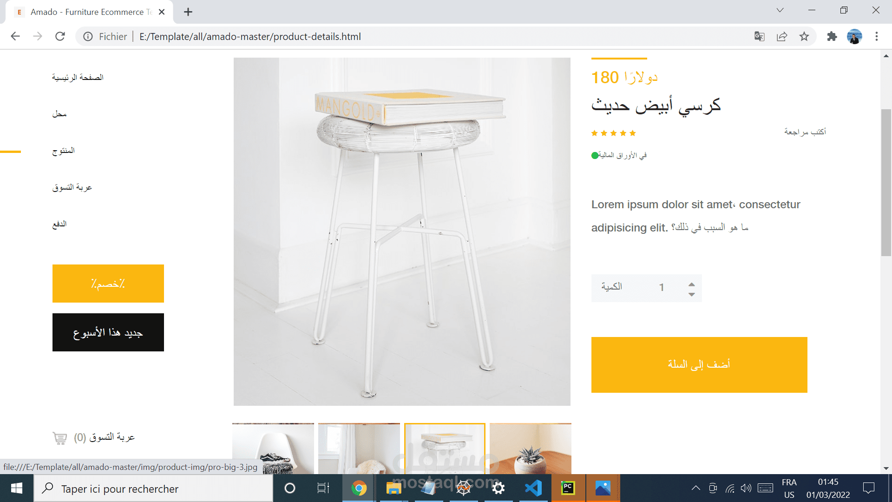Screen dimensions: 892x502
Task: Open the browser extensions puzzle icon
Action: [x=832, y=36]
